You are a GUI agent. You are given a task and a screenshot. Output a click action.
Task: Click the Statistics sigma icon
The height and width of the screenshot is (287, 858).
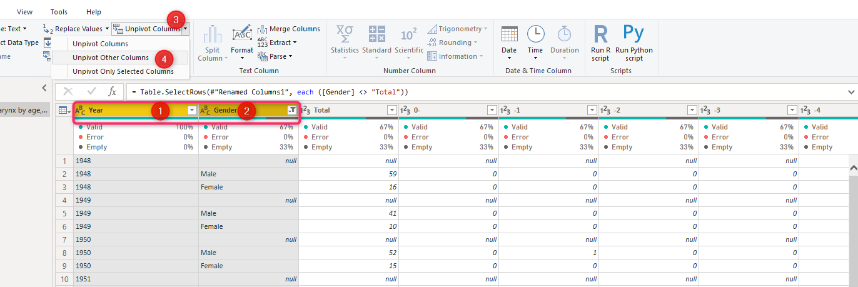point(345,35)
